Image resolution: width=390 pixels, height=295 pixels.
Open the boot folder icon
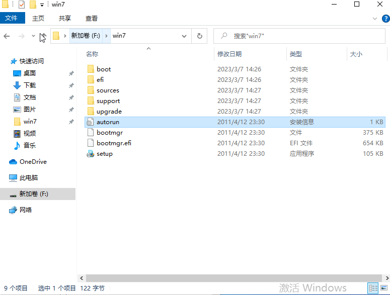pyautogui.click(x=91, y=69)
